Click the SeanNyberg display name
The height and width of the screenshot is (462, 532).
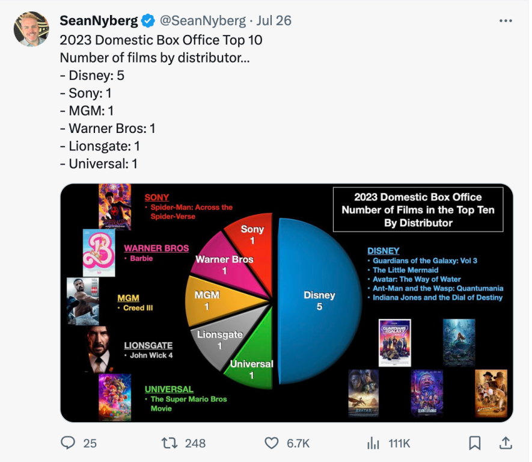(x=99, y=20)
